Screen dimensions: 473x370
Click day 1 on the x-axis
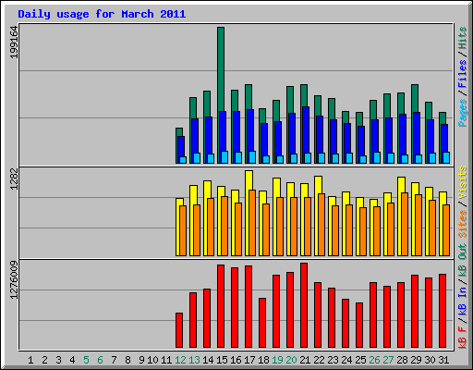pos(30,360)
